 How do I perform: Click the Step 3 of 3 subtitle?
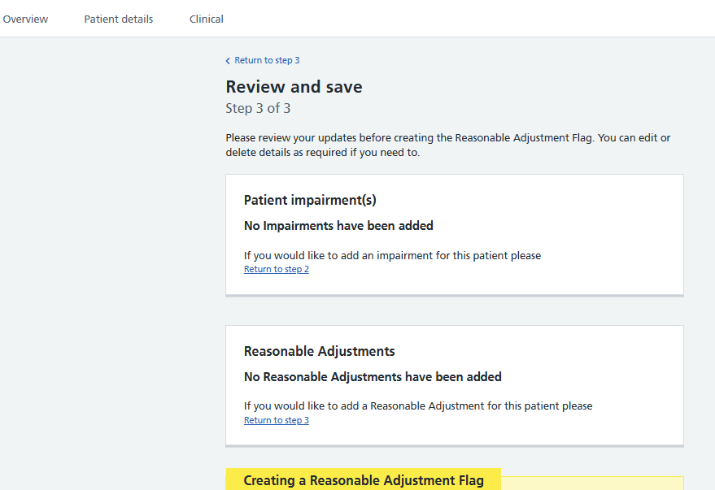[x=258, y=108]
